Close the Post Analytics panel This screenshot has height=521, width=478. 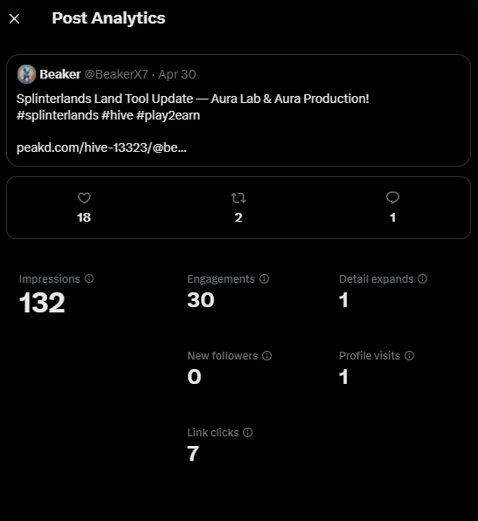(14, 18)
